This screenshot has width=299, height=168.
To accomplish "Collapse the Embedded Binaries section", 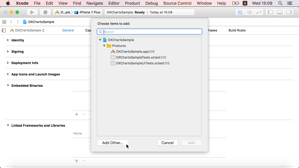I will tap(8, 86).
